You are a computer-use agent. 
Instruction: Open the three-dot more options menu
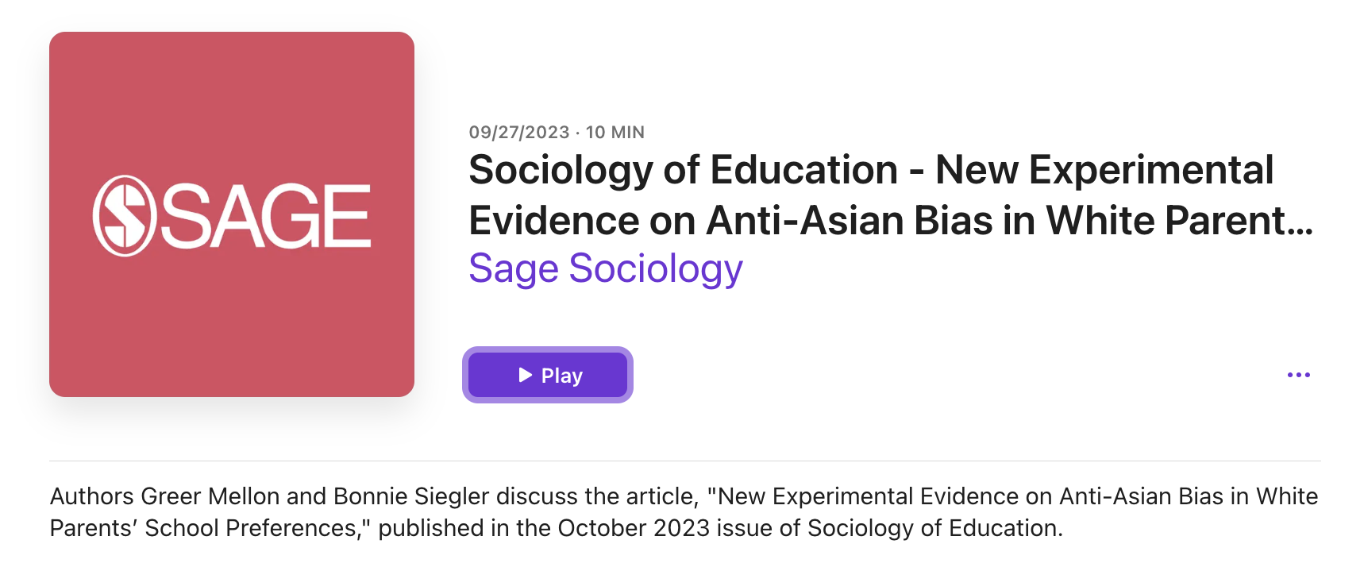click(x=1298, y=375)
